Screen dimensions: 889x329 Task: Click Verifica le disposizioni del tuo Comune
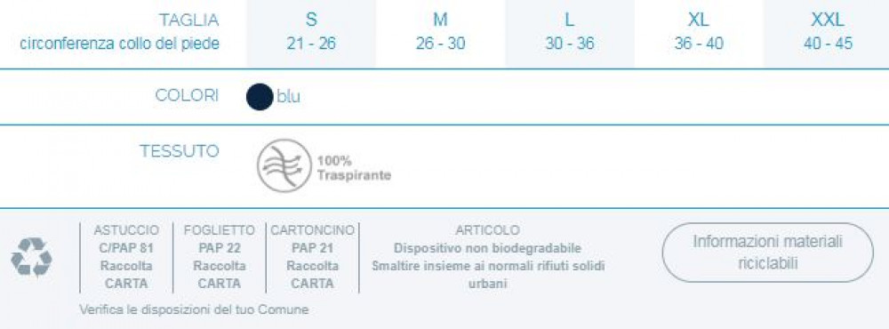click(x=194, y=310)
